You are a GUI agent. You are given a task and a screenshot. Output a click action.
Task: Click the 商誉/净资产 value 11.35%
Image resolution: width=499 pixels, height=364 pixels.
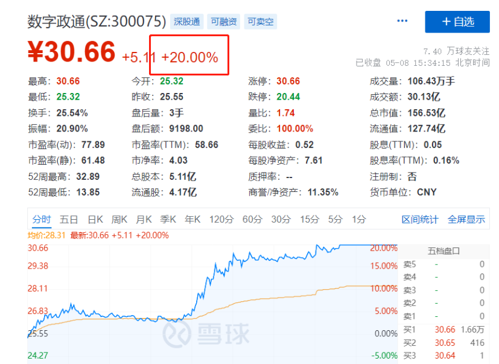click(323, 193)
